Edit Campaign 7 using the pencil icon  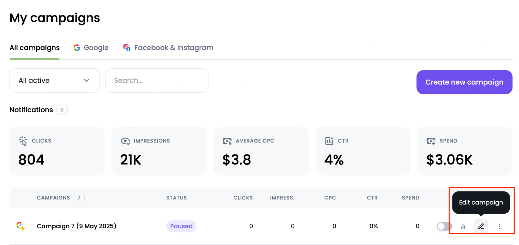click(481, 226)
